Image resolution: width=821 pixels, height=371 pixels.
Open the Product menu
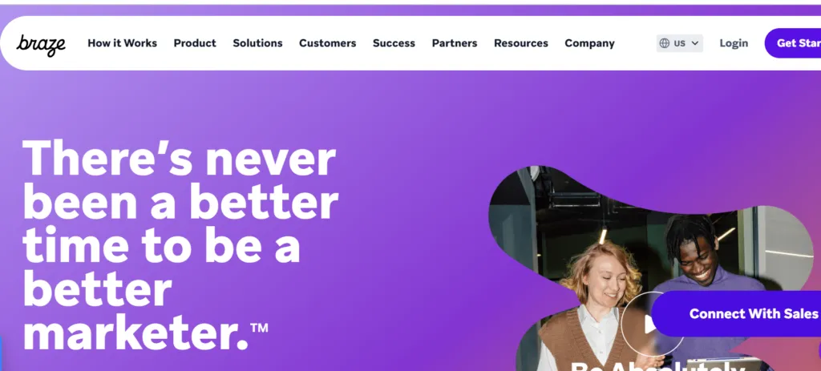pyautogui.click(x=195, y=43)
